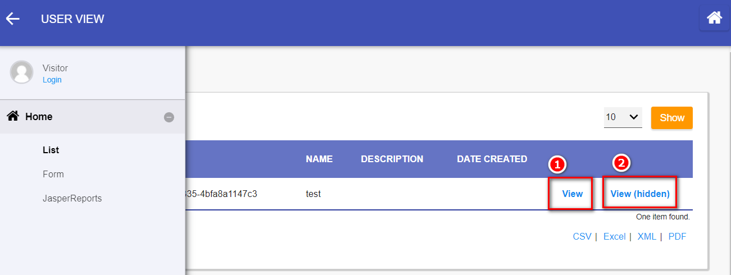Select the List menu item
This screenshot has height=275, width=731.
point(51,150)
